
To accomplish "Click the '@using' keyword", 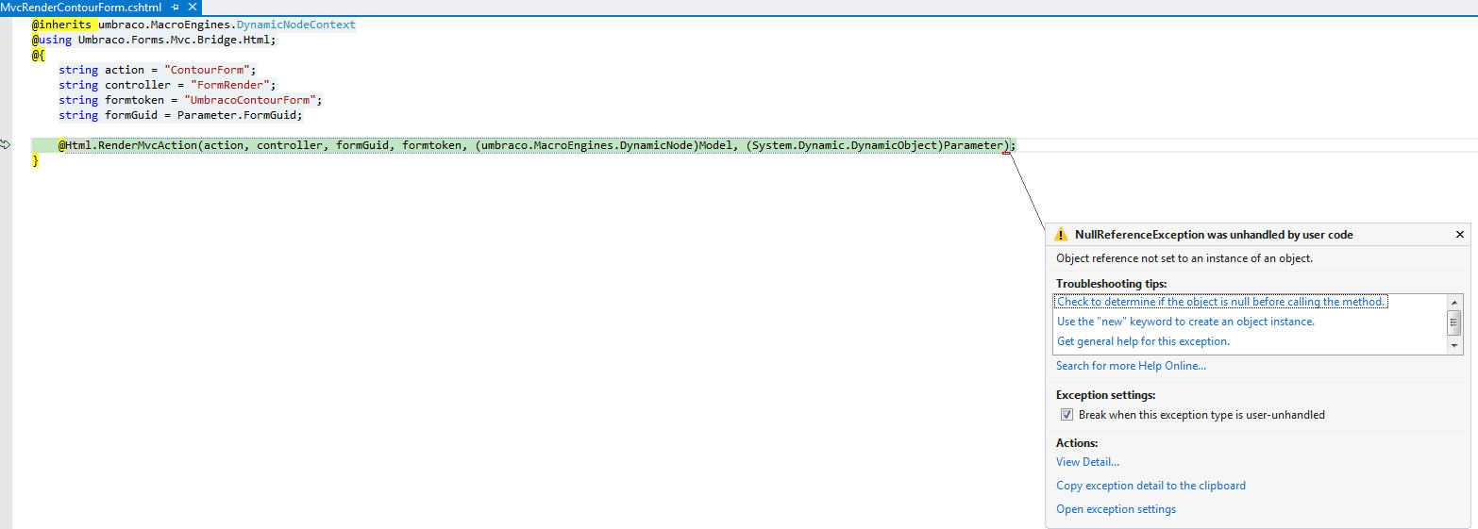I will coord(53,40).
